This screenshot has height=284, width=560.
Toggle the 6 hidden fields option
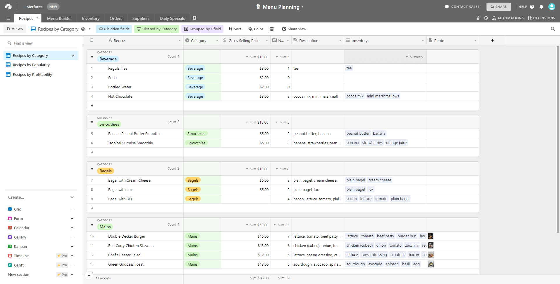tap(114, 29)
